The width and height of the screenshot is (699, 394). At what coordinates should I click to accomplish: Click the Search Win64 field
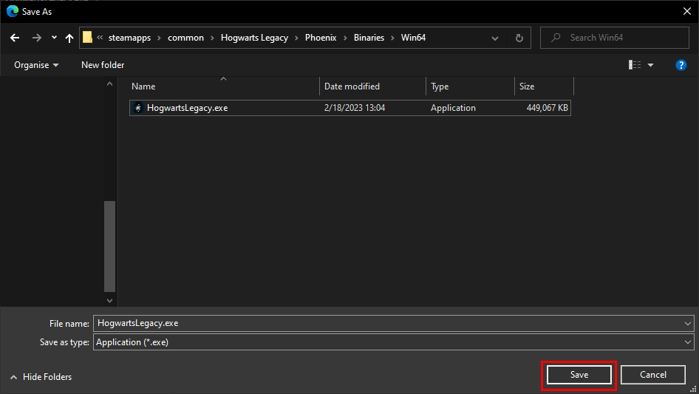click(x=615, y=38)
